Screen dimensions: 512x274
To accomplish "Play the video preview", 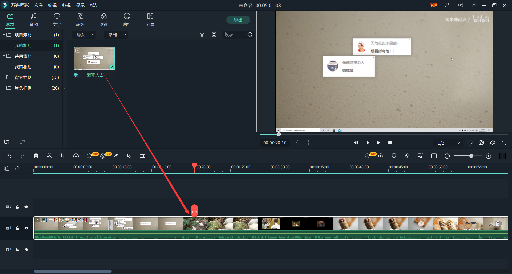I will point(378,143).
